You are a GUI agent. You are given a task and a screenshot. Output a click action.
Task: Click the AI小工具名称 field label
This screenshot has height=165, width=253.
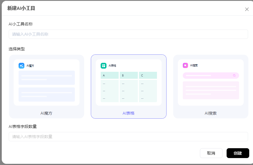tap(21, 24)
